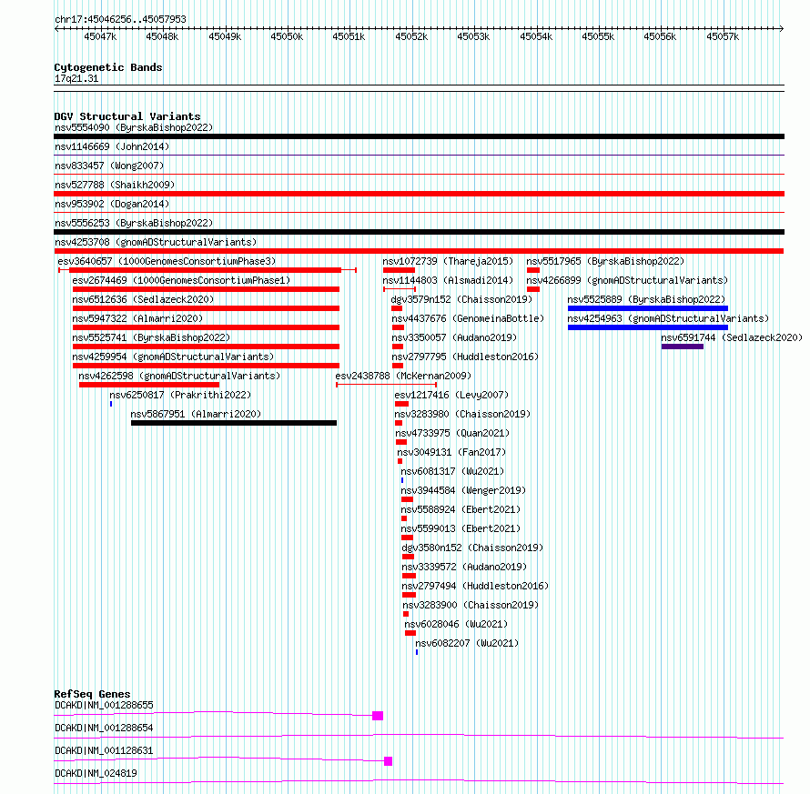The width and height of the screenshot is (810, 794).
Task: Select dgv3579n152 (Chaisson2019) label
Action: 461,299
